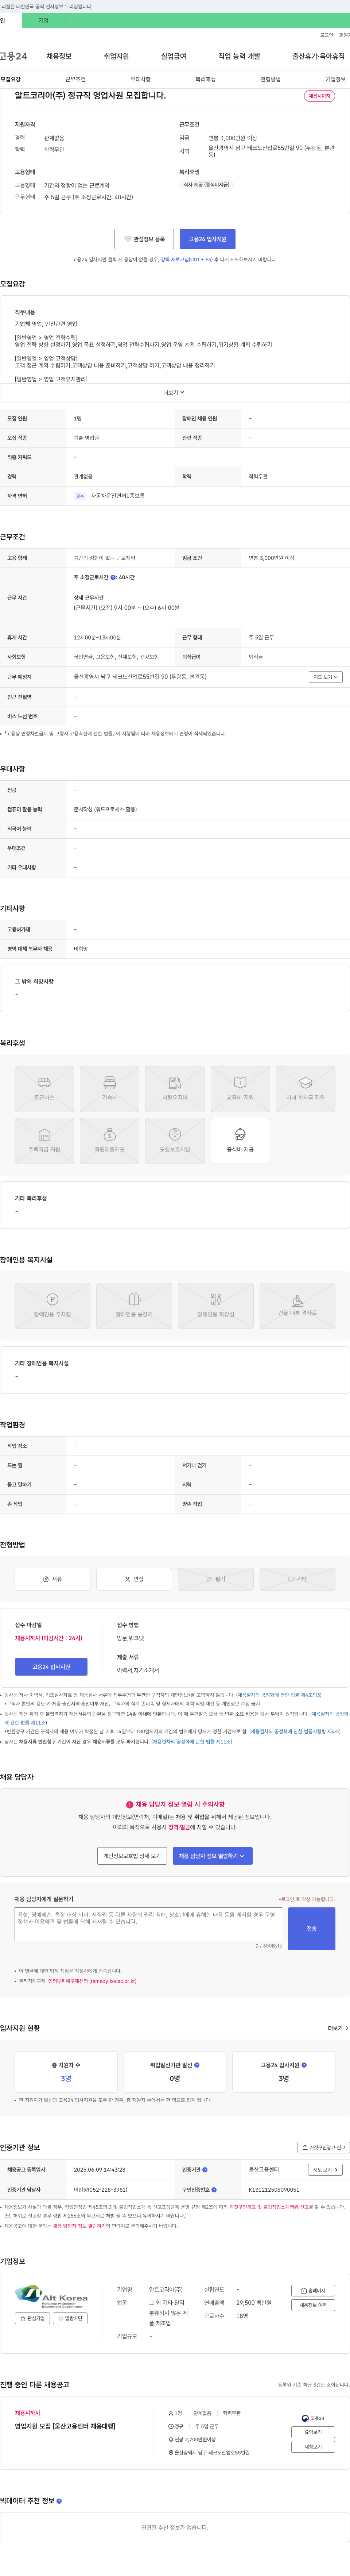Expand 더보기 under the job description
The image size is (350, 2576).
coord(174,393)
